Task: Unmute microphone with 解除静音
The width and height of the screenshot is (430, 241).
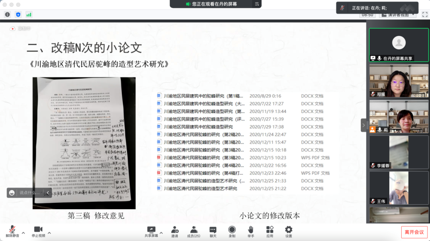Action: (12, 231)
